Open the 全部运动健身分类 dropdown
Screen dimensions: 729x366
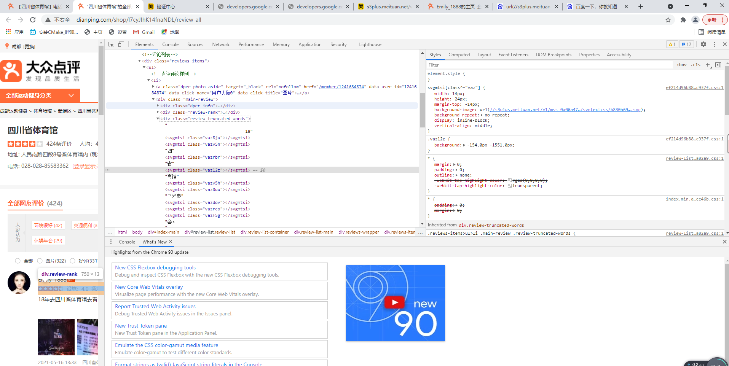(40, 95)
